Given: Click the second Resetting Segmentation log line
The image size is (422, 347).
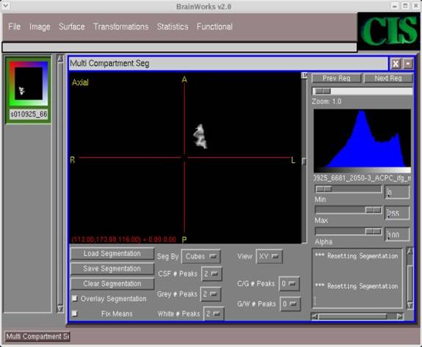Looking at the screenshot, I should pos(357,286).
